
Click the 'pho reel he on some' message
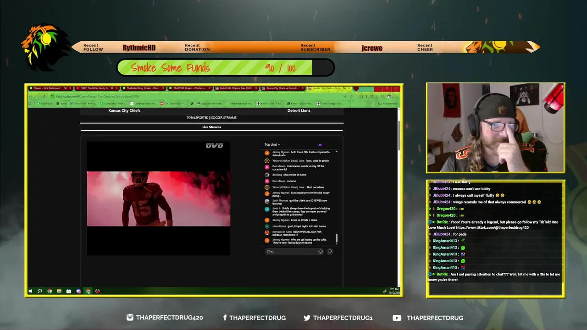click(295, 175)
